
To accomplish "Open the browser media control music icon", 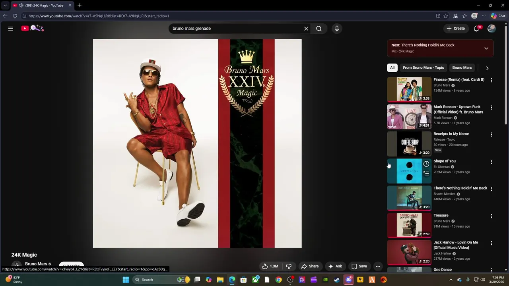I will [455, 16].
